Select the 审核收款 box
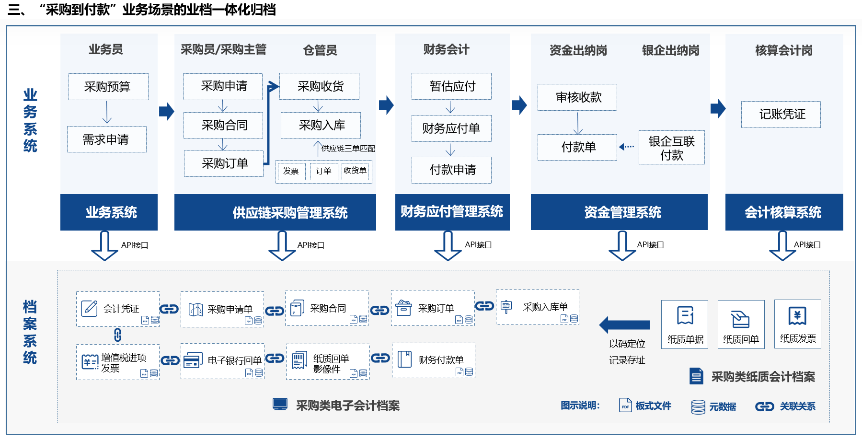 (577, 97)
